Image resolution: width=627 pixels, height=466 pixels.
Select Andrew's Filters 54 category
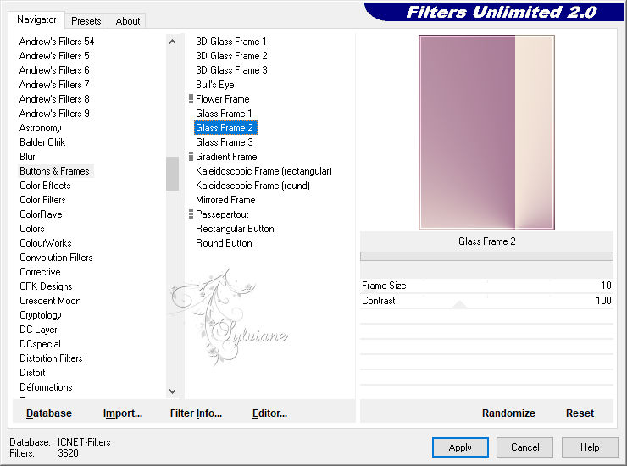tap(57, 42)
